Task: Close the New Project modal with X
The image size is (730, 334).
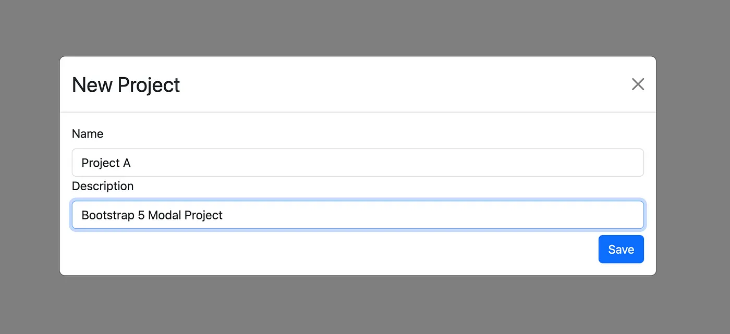Action: [x=638, y=84]
